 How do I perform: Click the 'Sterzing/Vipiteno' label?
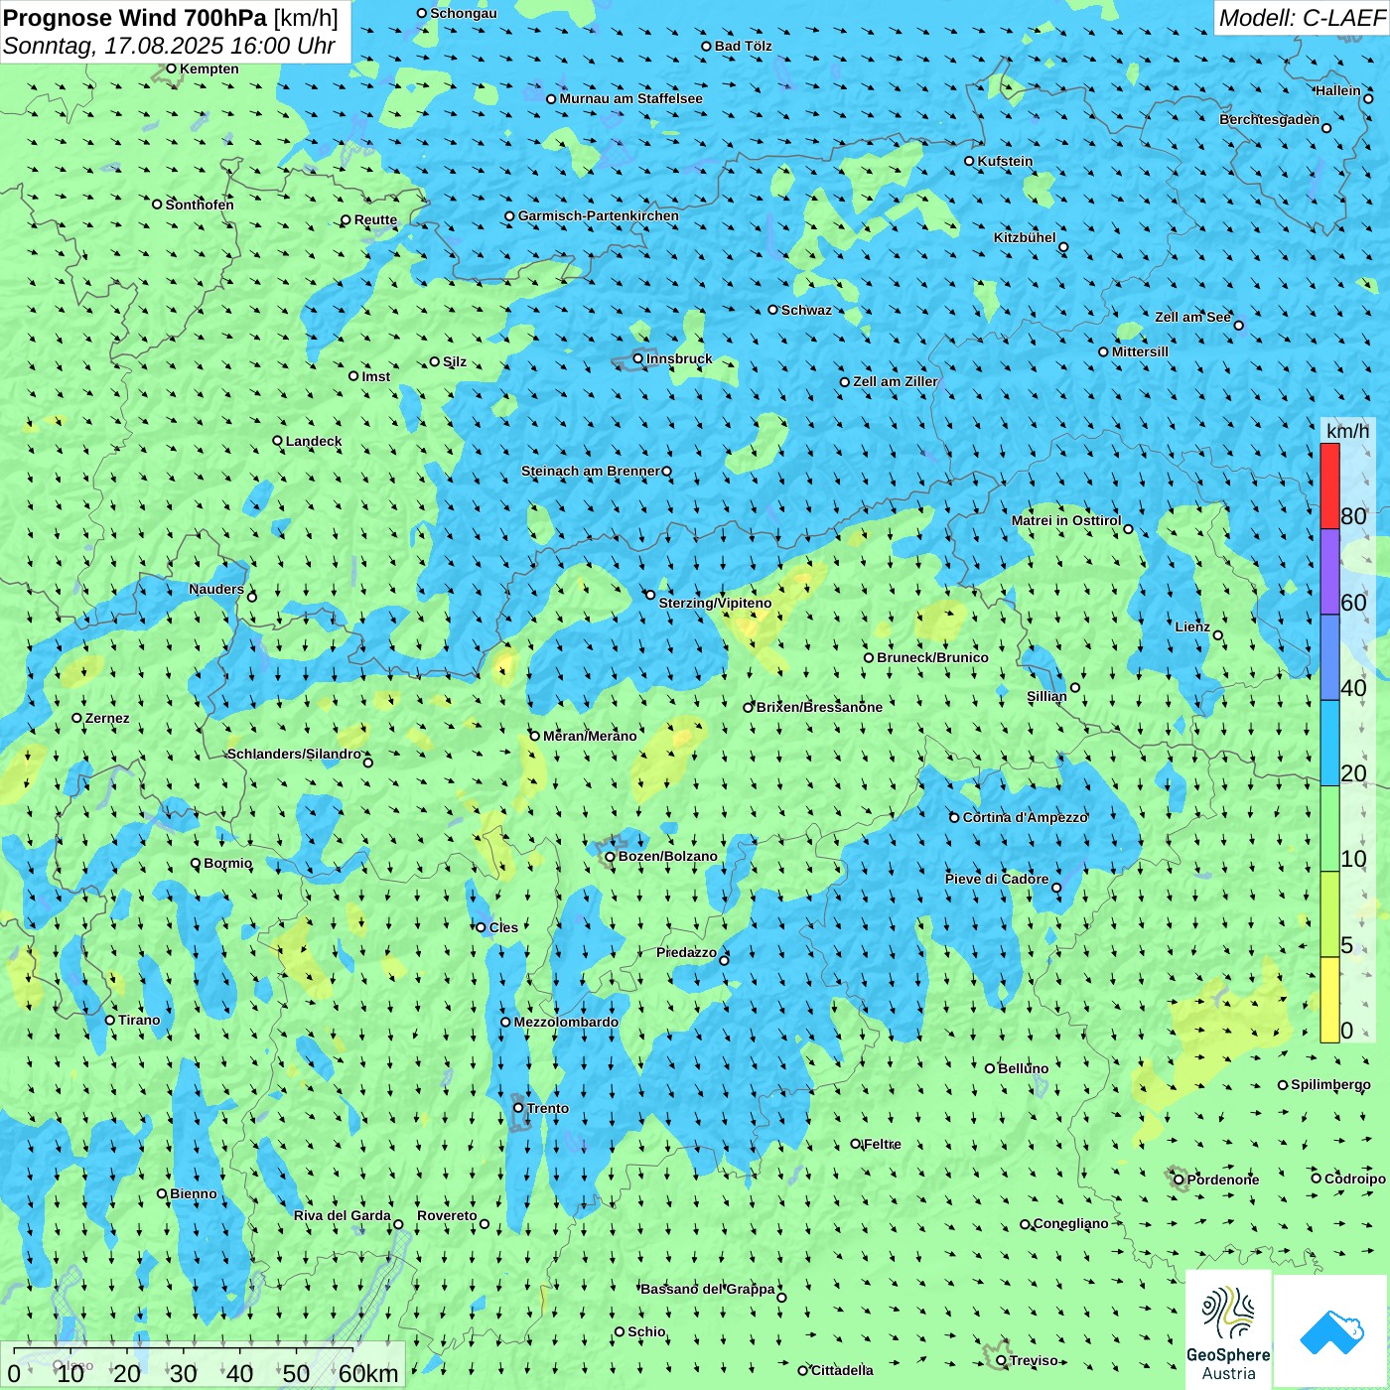tap(715, 603)
